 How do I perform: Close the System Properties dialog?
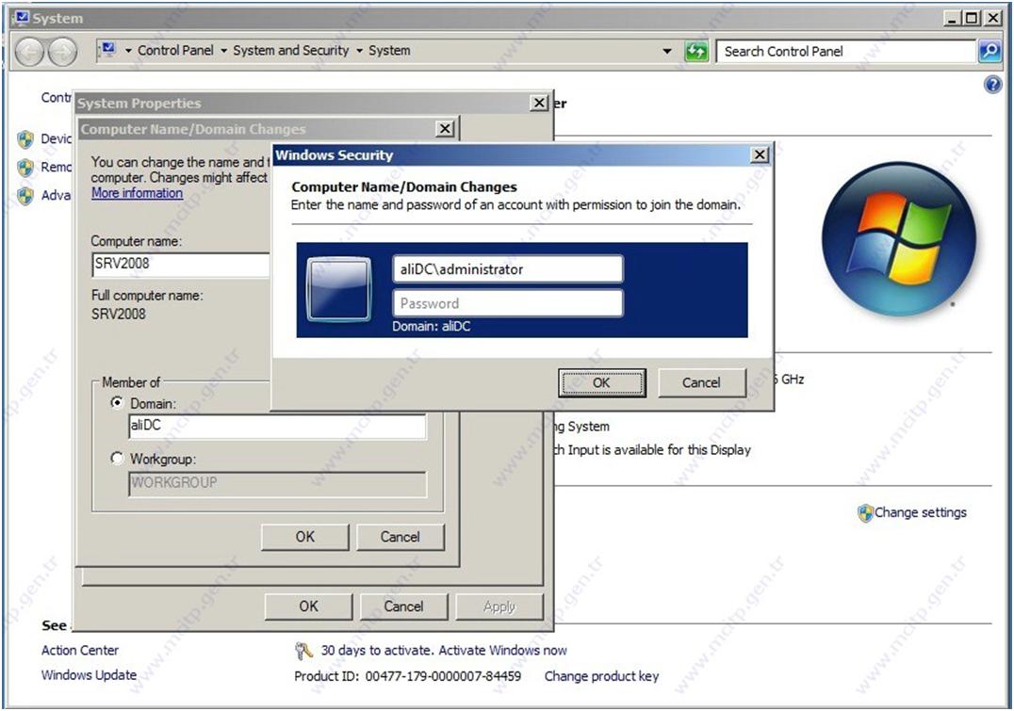point(539,103)
